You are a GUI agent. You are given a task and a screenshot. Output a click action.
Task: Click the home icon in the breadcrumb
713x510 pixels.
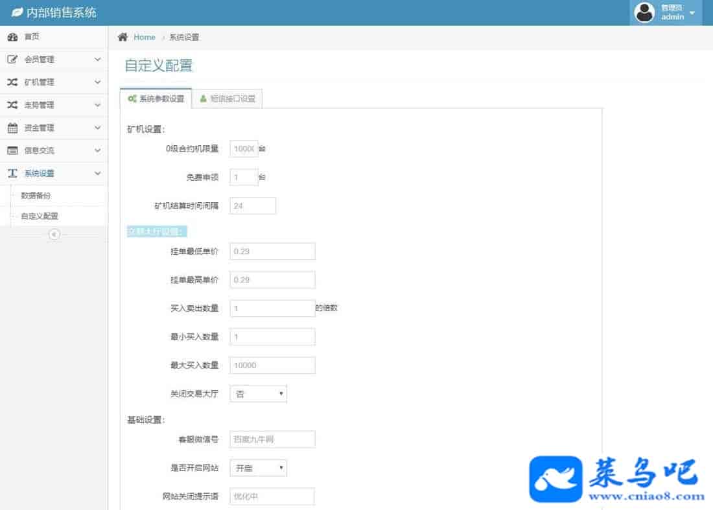point(123,37)
